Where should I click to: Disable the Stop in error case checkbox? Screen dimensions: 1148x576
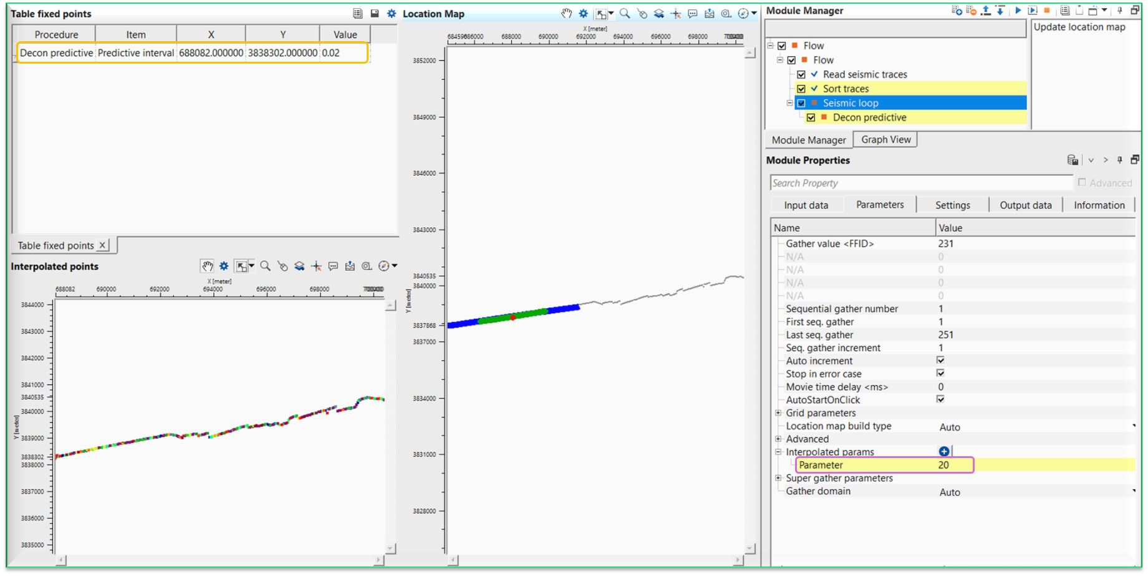pos(940,373)
